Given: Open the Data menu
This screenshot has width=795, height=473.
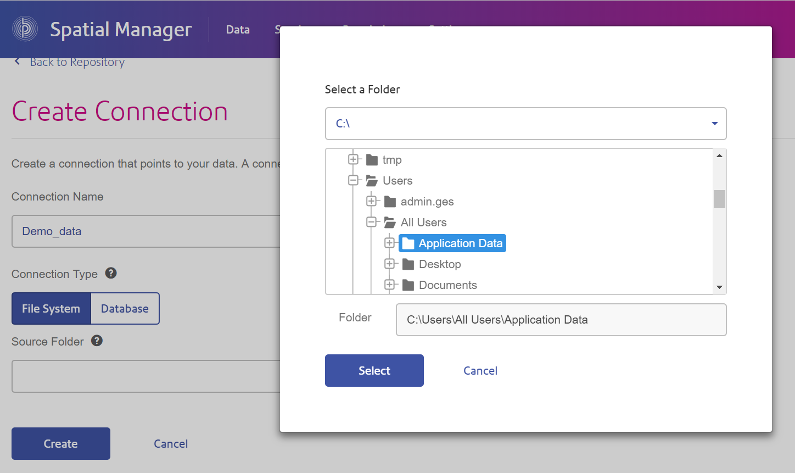Looking at the screenshot, I should coord(237,29).
